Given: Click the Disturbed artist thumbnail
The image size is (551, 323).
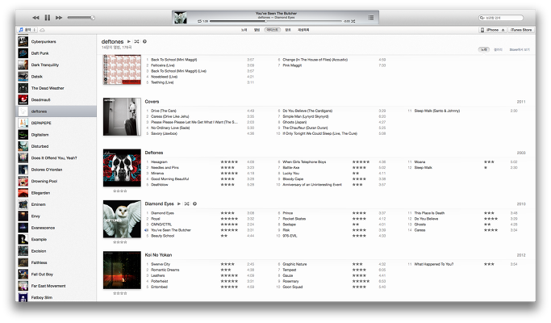Looking at the screenshot, I should [x=23, y=146].
